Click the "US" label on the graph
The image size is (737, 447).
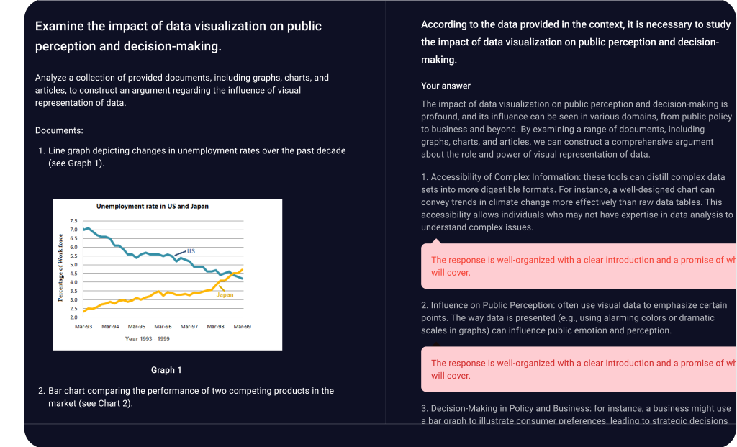click(x=191, y=251)
